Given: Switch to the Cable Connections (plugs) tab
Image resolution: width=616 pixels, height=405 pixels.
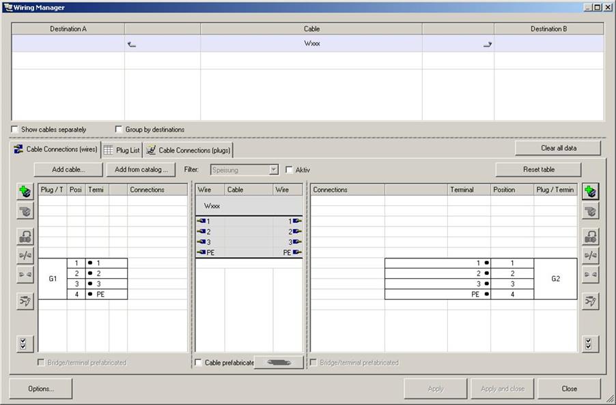Looking at the screenshot, I should click(x=188, y=150).
